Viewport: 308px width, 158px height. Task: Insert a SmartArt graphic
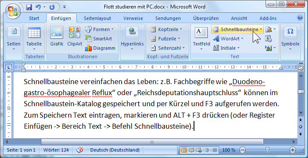coord(98,39)
